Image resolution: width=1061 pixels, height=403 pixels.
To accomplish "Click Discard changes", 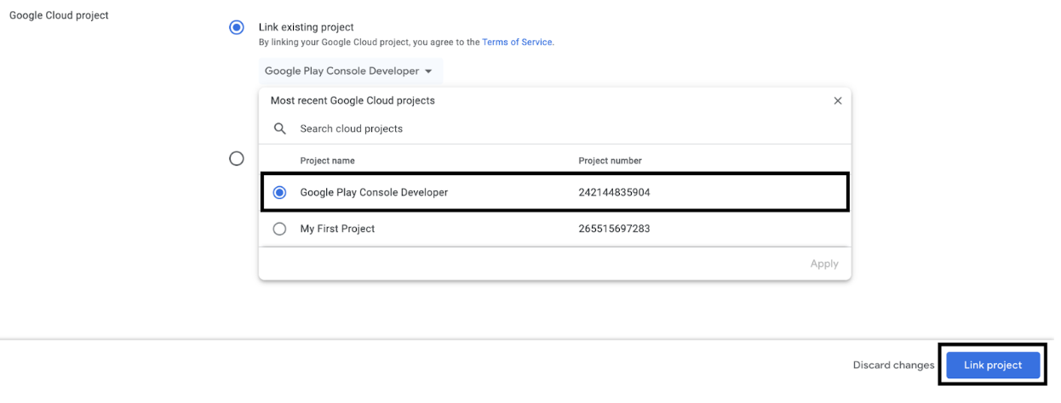I will pyautogui.click(x=893, y=366).
